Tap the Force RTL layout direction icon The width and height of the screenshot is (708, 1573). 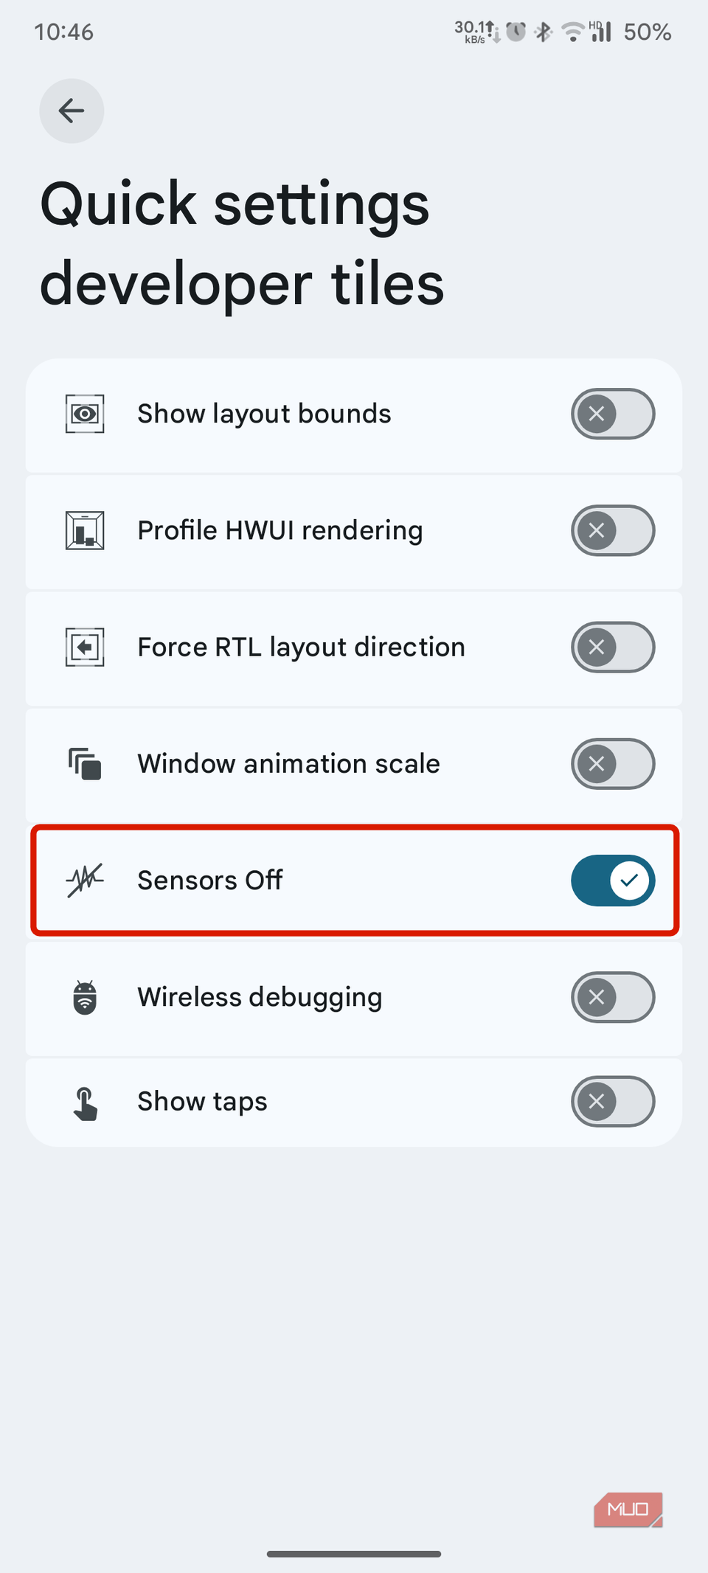click(x=85, y=647)
